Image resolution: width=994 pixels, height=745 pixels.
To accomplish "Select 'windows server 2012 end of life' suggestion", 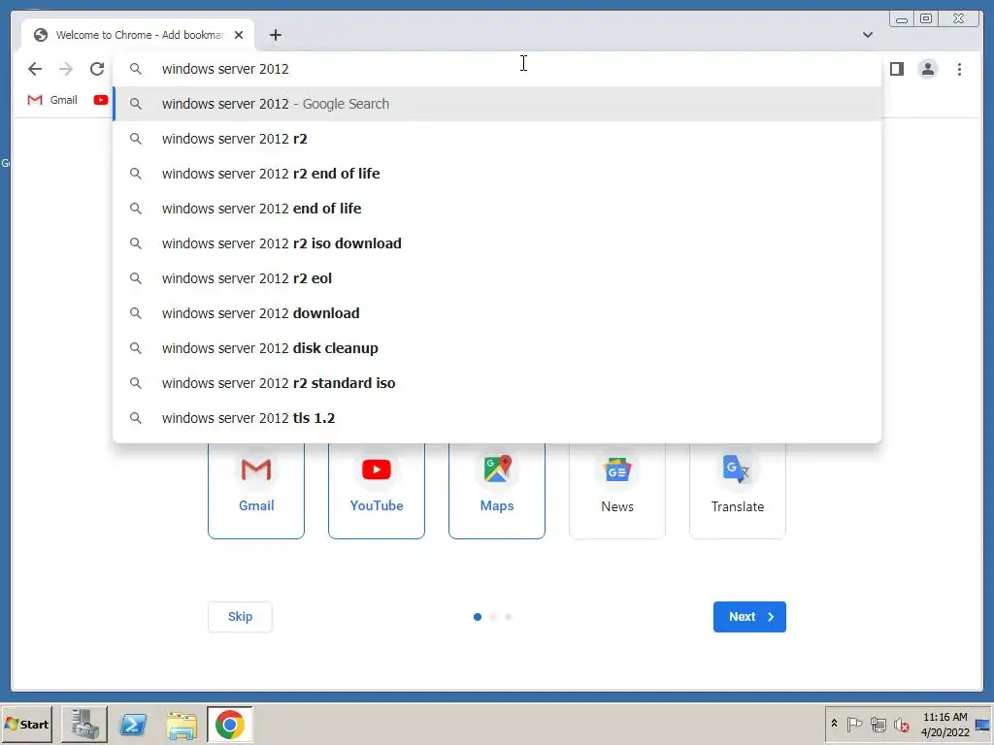I will [x=497, y=209].
